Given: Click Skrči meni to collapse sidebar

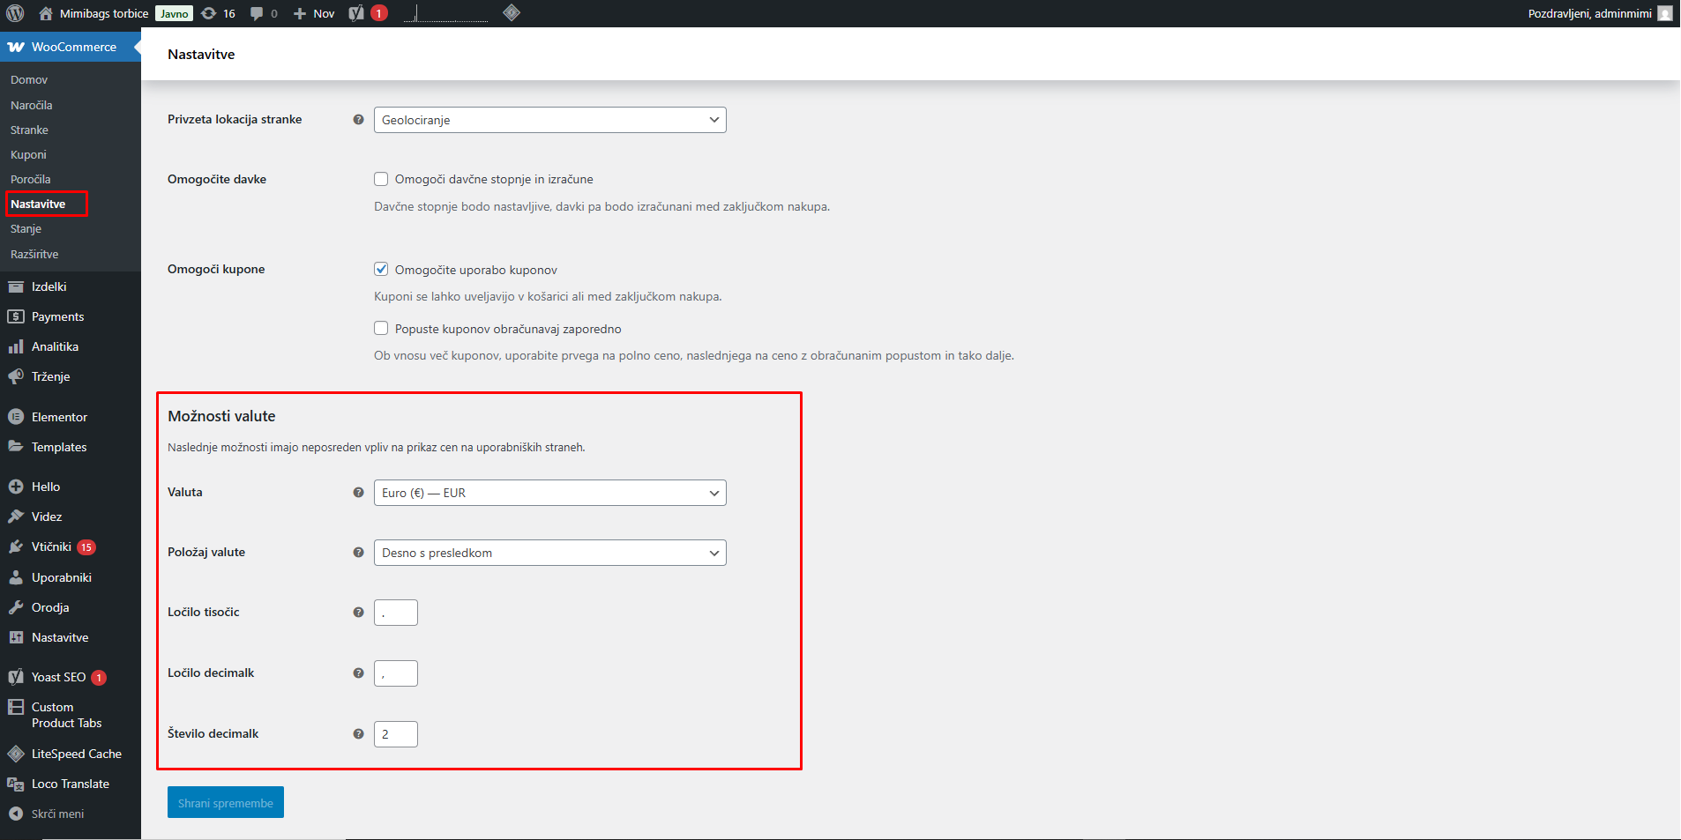Looking at the screenshot, I should (x=57, y=814).
